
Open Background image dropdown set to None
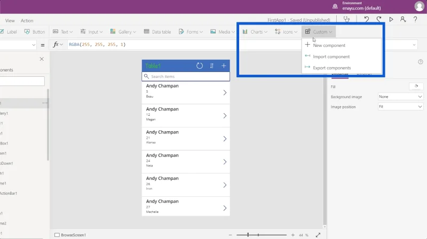point(400,97)
